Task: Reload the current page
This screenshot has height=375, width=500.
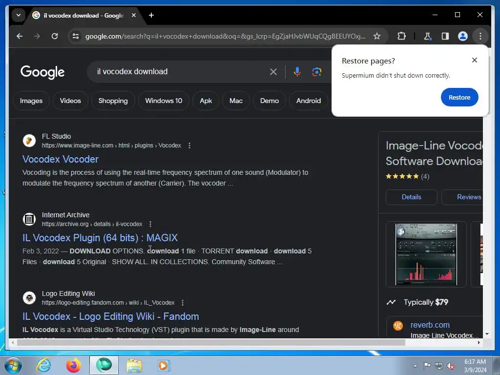Action: [55, 36]
